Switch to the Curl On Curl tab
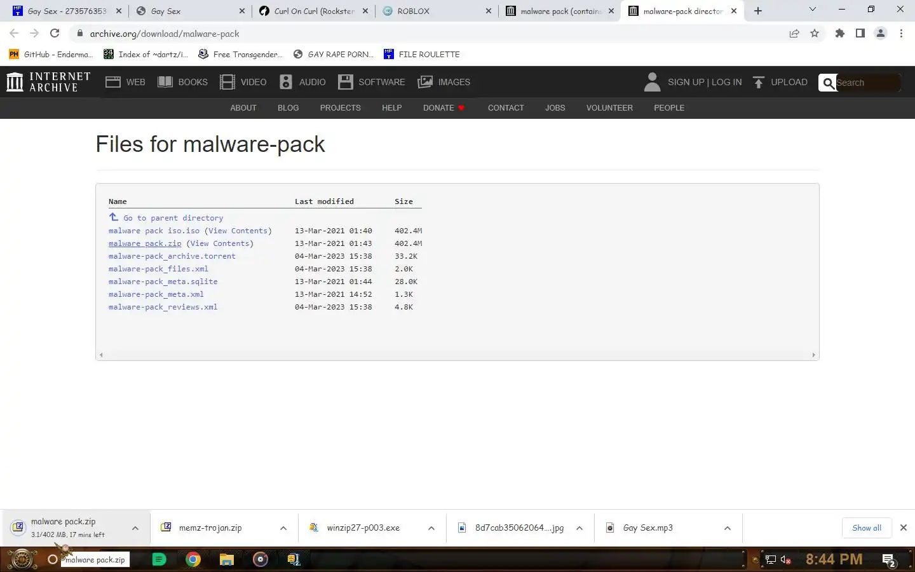Viewport: 915px width, 572px height. [x=314, y=11]
